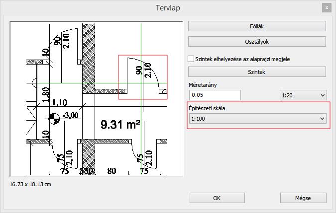This screenshot has height=213, width=336.
Task: Cancel with the Mégse button
Action: 303,198
